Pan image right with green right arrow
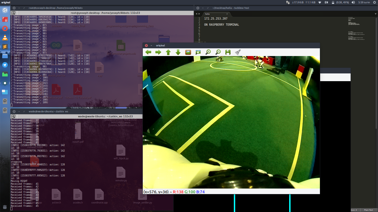The image size is (378, 212). (x=158, y=52)
